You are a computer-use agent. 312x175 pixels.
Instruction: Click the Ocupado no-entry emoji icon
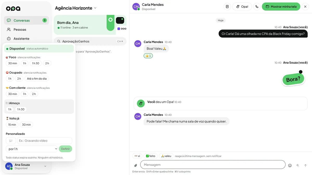coord(7,73)
